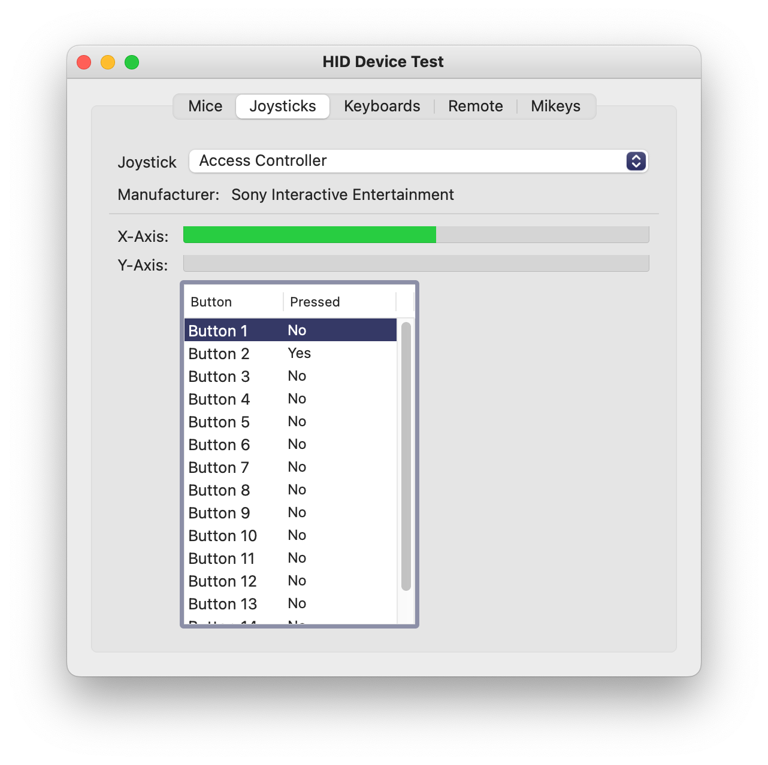The height and width of the screenshot is (765, 768).
Task: Select the Button 6 row
Action: pyautogui.click(x=291, y=444)
